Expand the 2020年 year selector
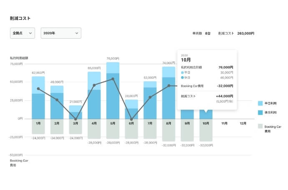Image resolution: width=288 pixels, height=190 pixels. [61, 33]
